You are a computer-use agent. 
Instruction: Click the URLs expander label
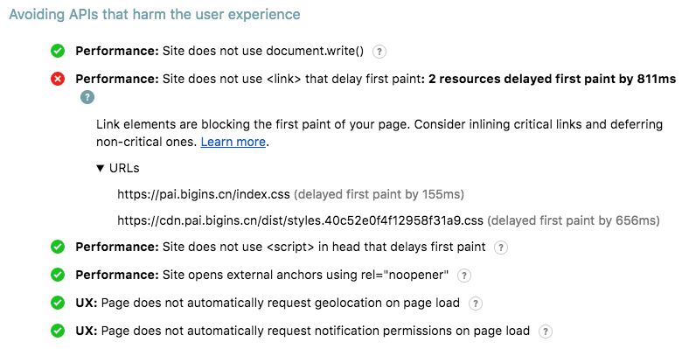click(124, 168)
